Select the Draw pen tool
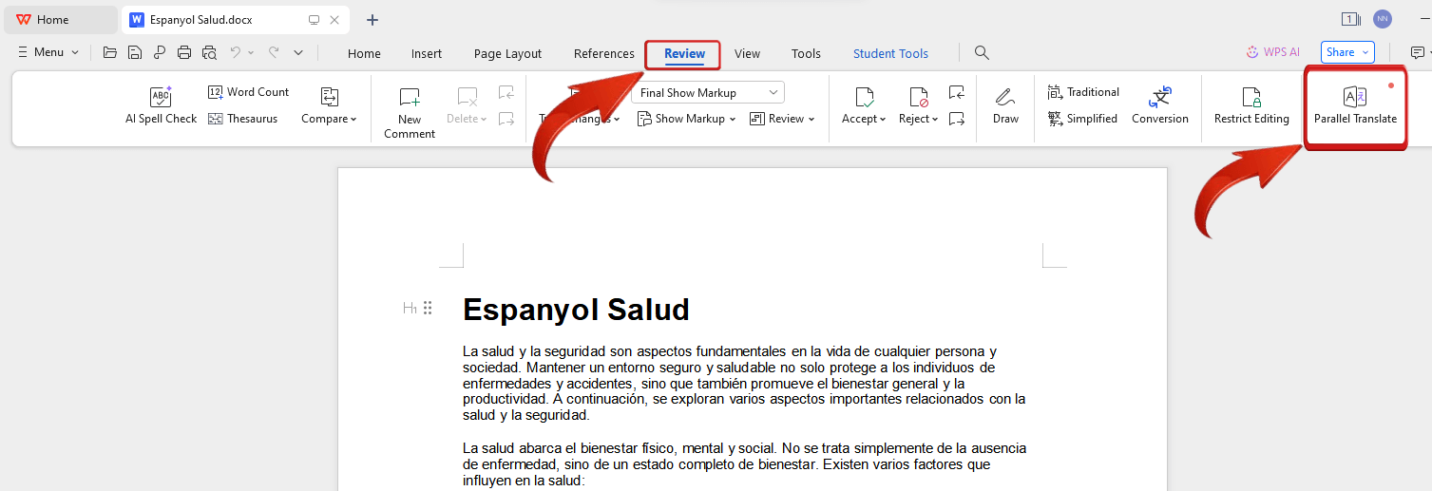The width and height of the screenshot is (1432, 491). coord(1005,105)
